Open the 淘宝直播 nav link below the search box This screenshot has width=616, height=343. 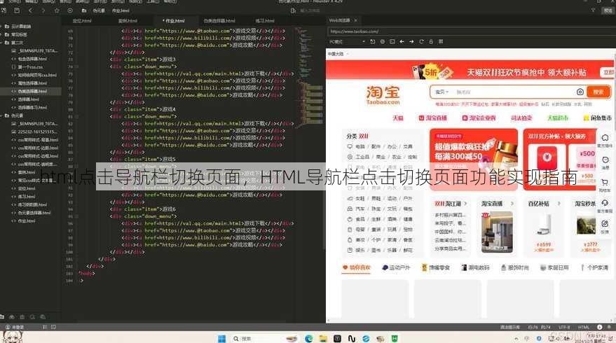(x=433, y=118)
